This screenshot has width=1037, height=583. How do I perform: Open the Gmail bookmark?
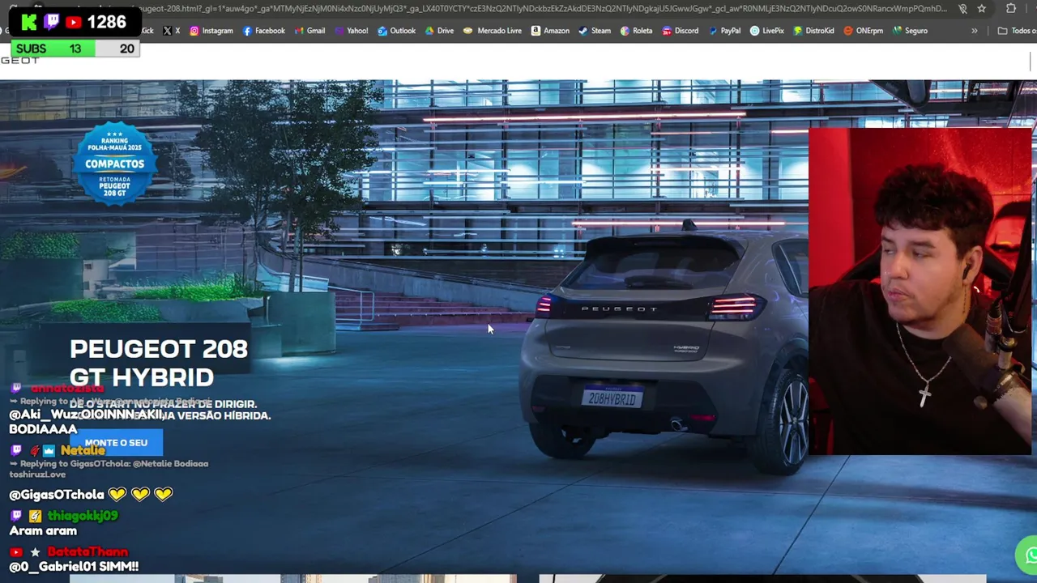309,31
